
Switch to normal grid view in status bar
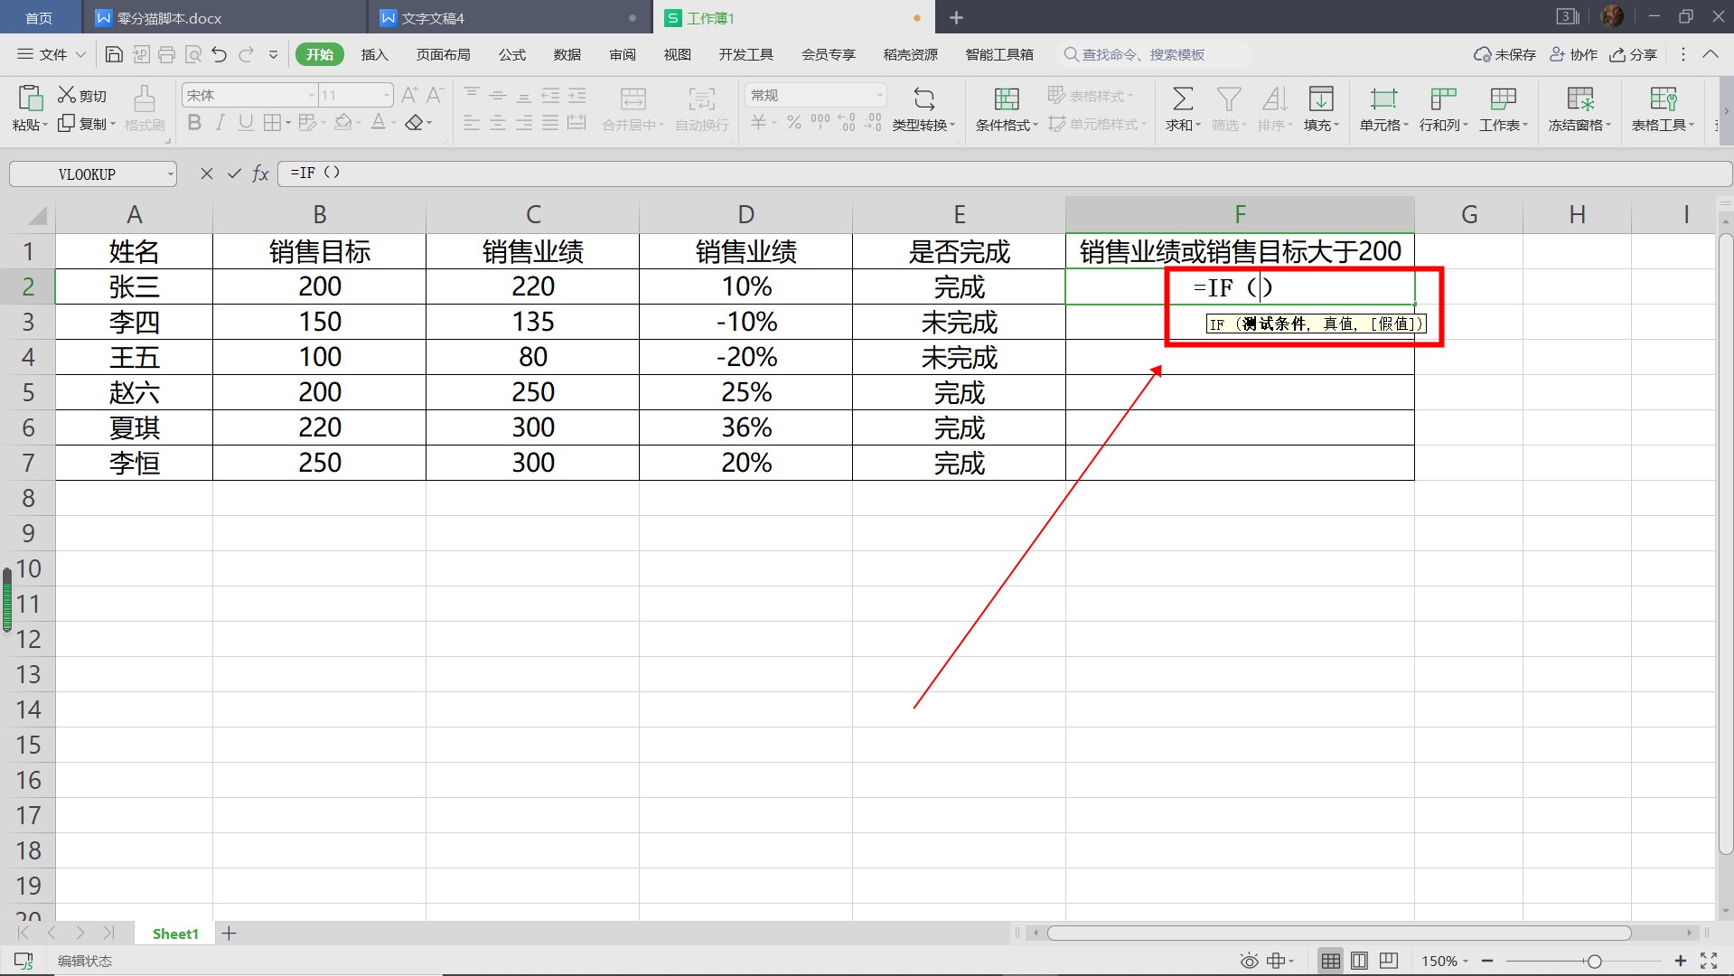(x=1330, y=961)
